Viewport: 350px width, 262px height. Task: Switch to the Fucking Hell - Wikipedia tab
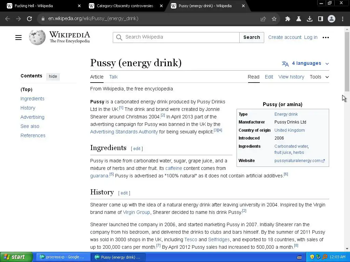click(x=34, y=6)
